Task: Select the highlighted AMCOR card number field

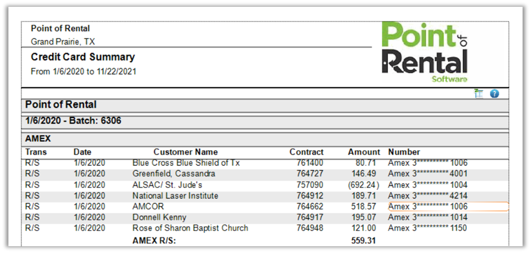Action: click(447, 207)
